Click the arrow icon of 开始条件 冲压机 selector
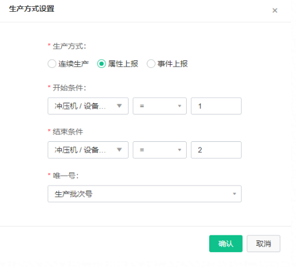Screen dimensions: 296x267 119,106
